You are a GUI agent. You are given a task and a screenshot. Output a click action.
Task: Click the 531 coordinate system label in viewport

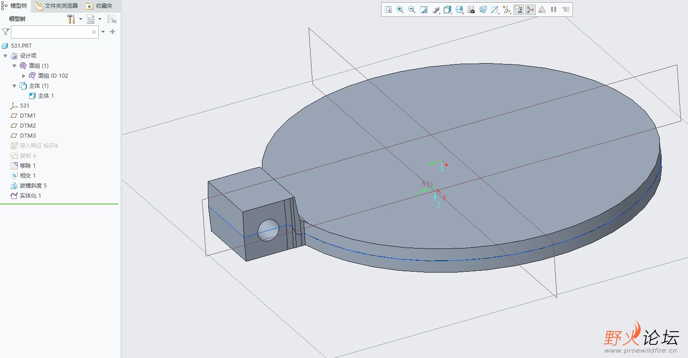pos(427,184)
